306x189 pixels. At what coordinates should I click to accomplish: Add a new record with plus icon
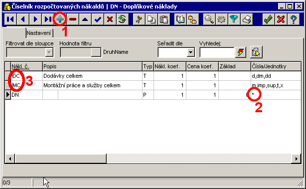[x=60, y=19]
